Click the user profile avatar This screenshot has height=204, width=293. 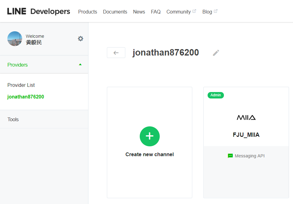(15, 39)
